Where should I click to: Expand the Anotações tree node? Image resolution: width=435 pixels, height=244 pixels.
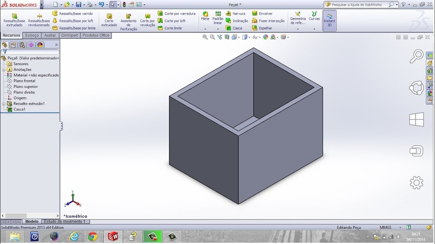[3, 70]
